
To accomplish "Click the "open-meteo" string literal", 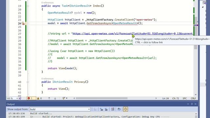I will pyautogui.click(x=144, y=20).
